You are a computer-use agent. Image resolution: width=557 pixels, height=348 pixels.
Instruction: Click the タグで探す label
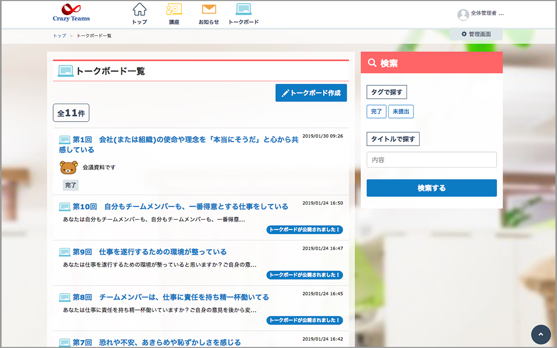coord(386,92)
